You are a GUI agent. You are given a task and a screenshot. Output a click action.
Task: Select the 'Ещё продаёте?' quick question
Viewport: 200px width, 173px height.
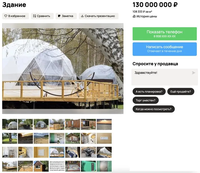[181, 91]
